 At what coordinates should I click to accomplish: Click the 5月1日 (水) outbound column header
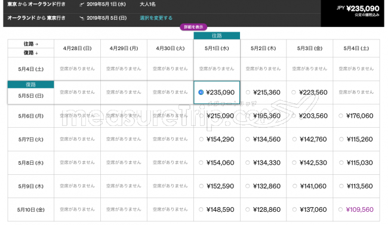click(x=217, y=48)
